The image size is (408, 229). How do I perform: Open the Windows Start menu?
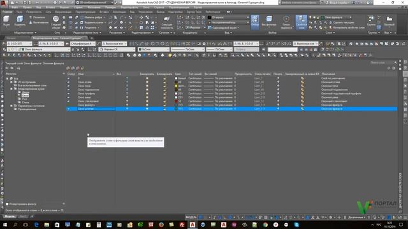click(x=5, y=225)
